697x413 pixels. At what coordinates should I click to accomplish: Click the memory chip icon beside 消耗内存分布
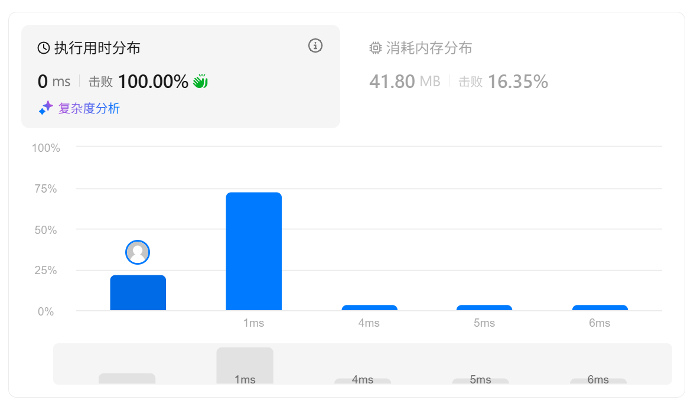coord(375,48)
